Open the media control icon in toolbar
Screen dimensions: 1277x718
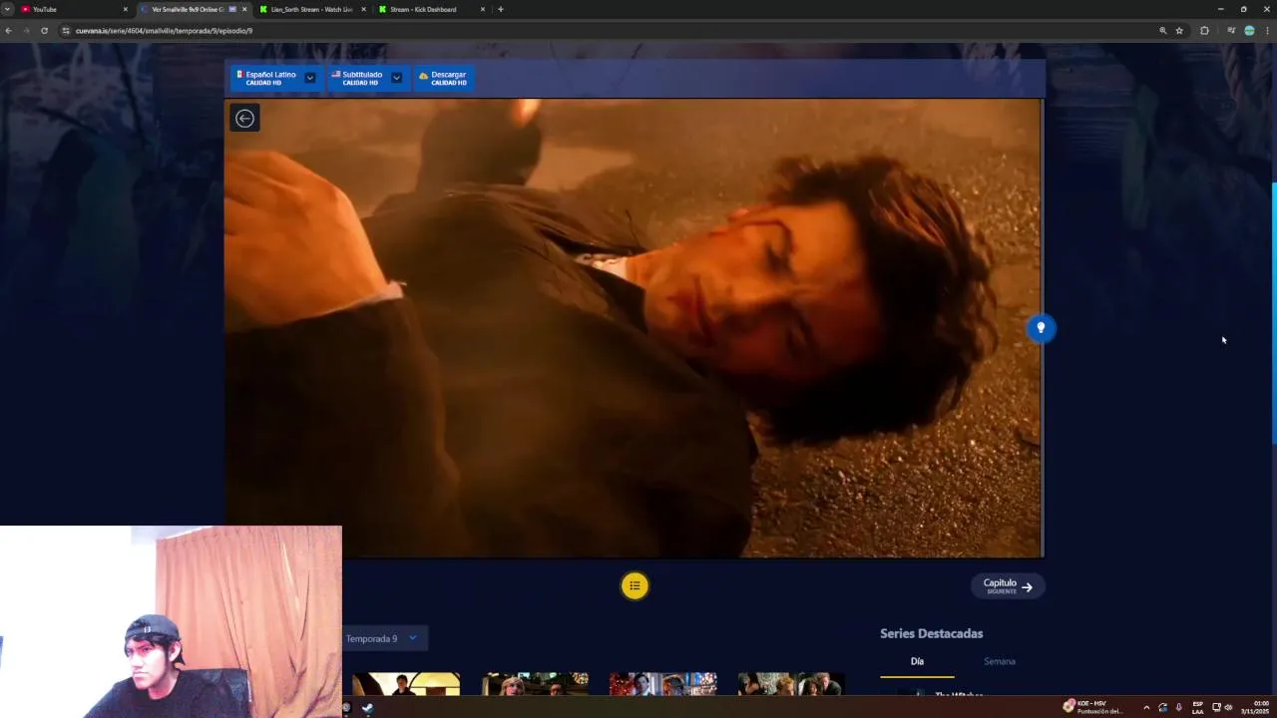click(x=1231, y=31)
